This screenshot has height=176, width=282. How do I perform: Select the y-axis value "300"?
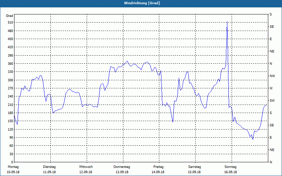click(11, 80)
